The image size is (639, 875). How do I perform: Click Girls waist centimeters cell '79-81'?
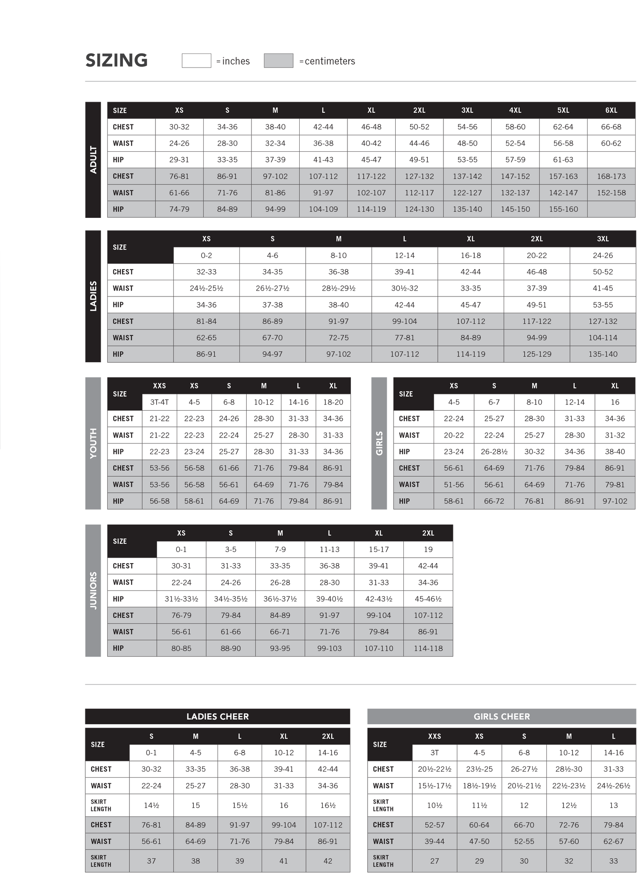615,484
